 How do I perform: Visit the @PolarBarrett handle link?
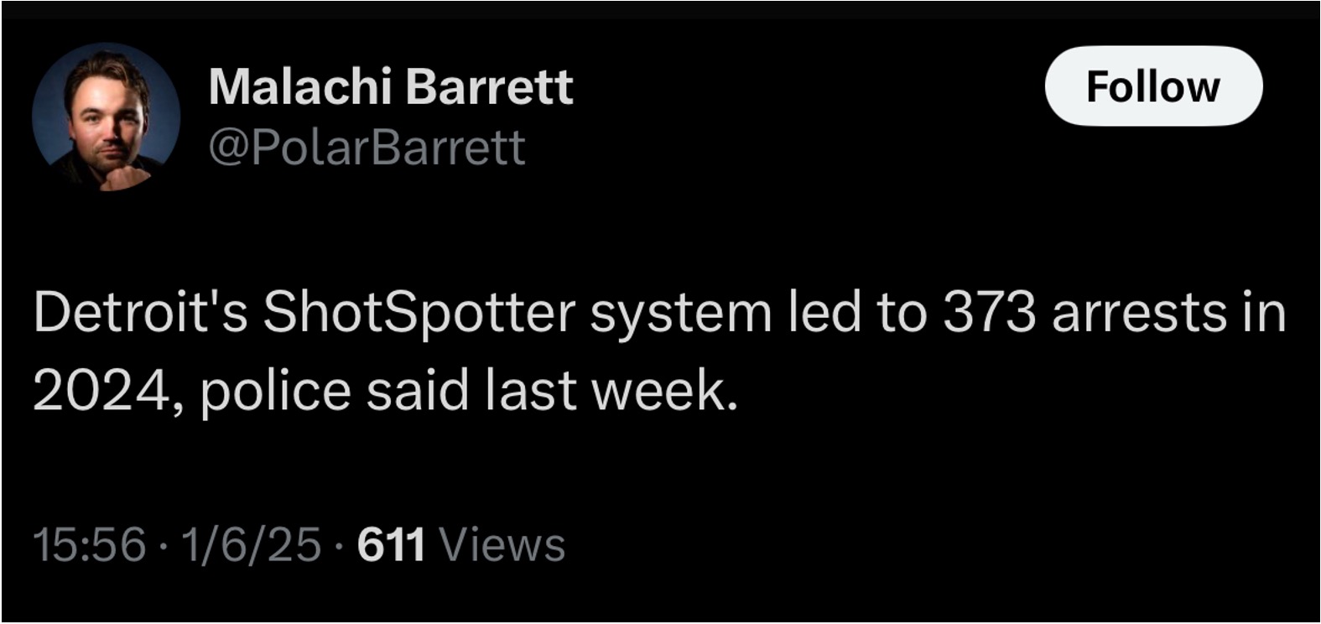(x=367, y=148)
